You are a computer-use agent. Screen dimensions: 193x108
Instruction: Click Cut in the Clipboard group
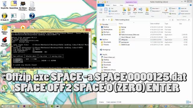[x=111, y=8]
